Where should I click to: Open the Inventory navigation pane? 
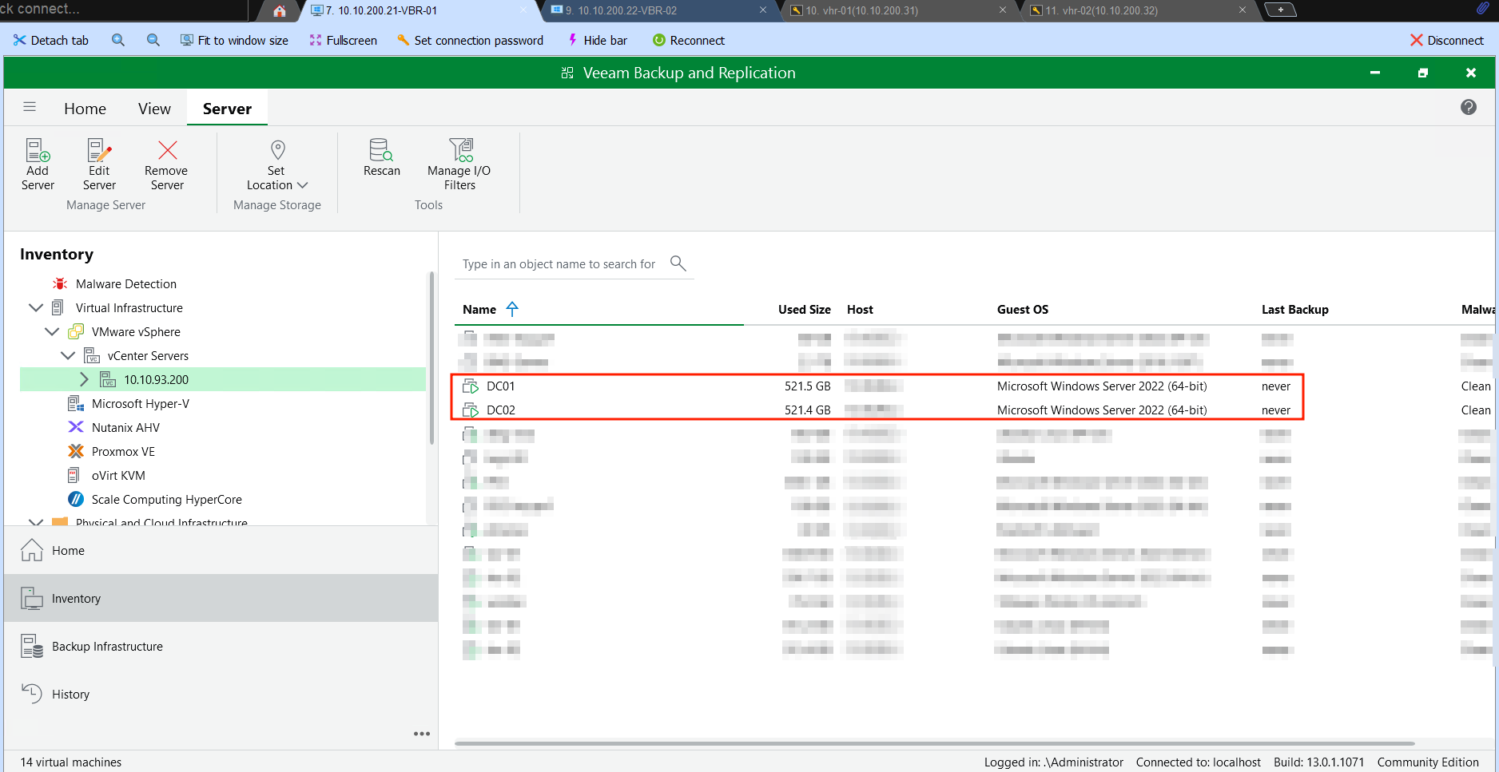(221, 599)
